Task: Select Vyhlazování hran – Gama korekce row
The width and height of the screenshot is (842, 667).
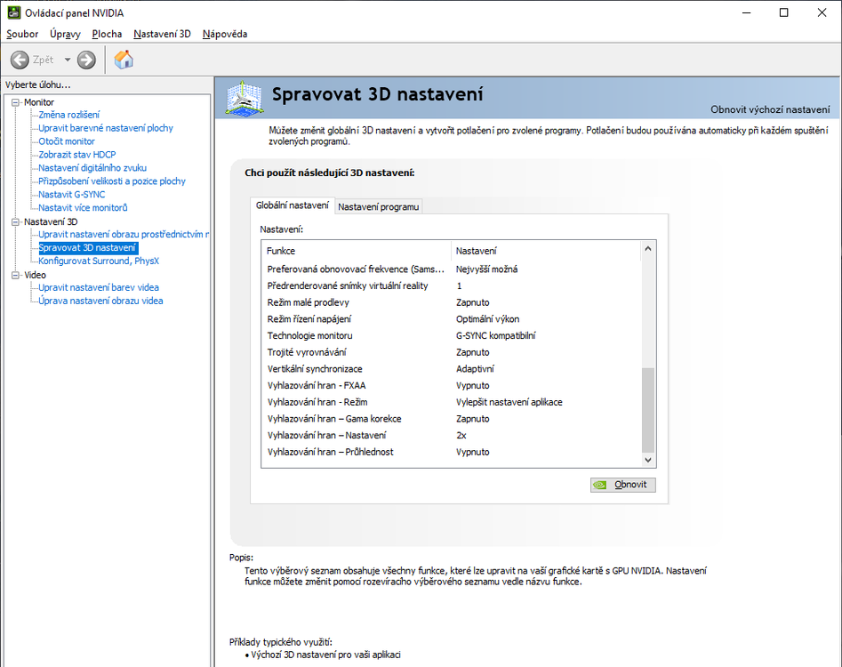Action: click(x=451, y=419)
